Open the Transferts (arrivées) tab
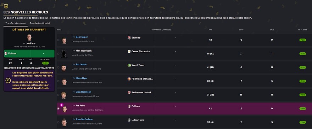This screenshot has width=312, height=129. (16, 23)
